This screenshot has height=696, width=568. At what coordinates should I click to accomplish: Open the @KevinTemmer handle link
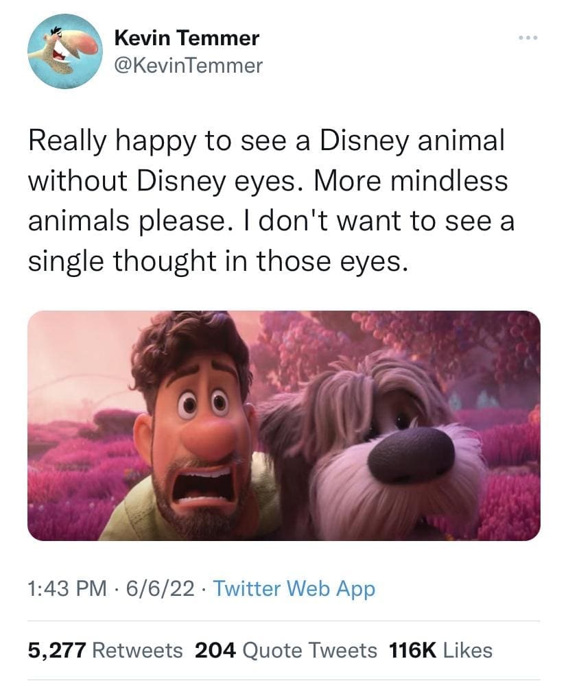pos(186,66)
